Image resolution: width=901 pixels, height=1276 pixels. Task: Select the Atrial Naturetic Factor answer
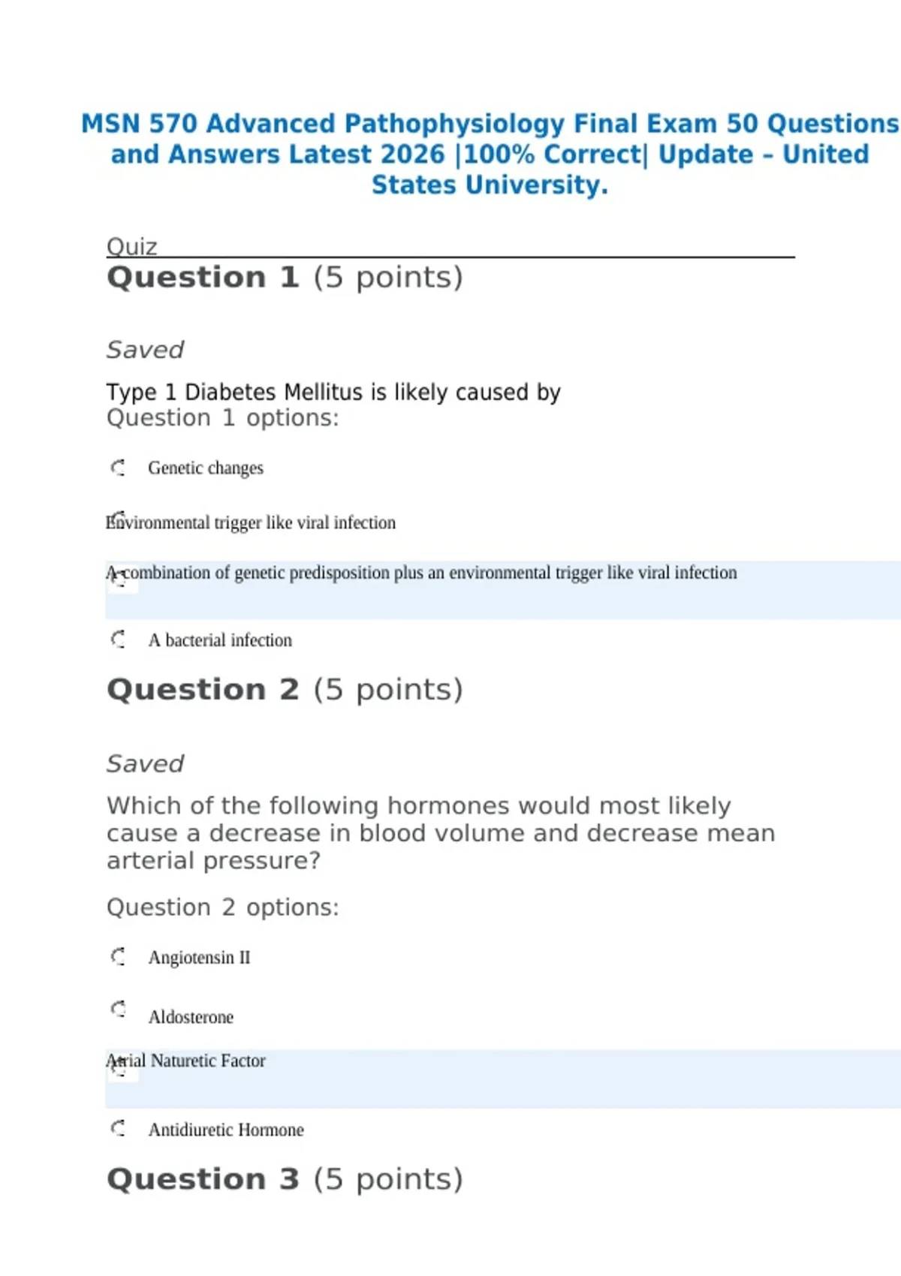point(119,1066)
